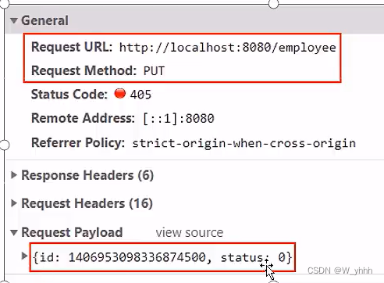The image size is (384, 283).
Task: Expand the Request Headers (16) triangle
Action: click(x=14, y=203)
